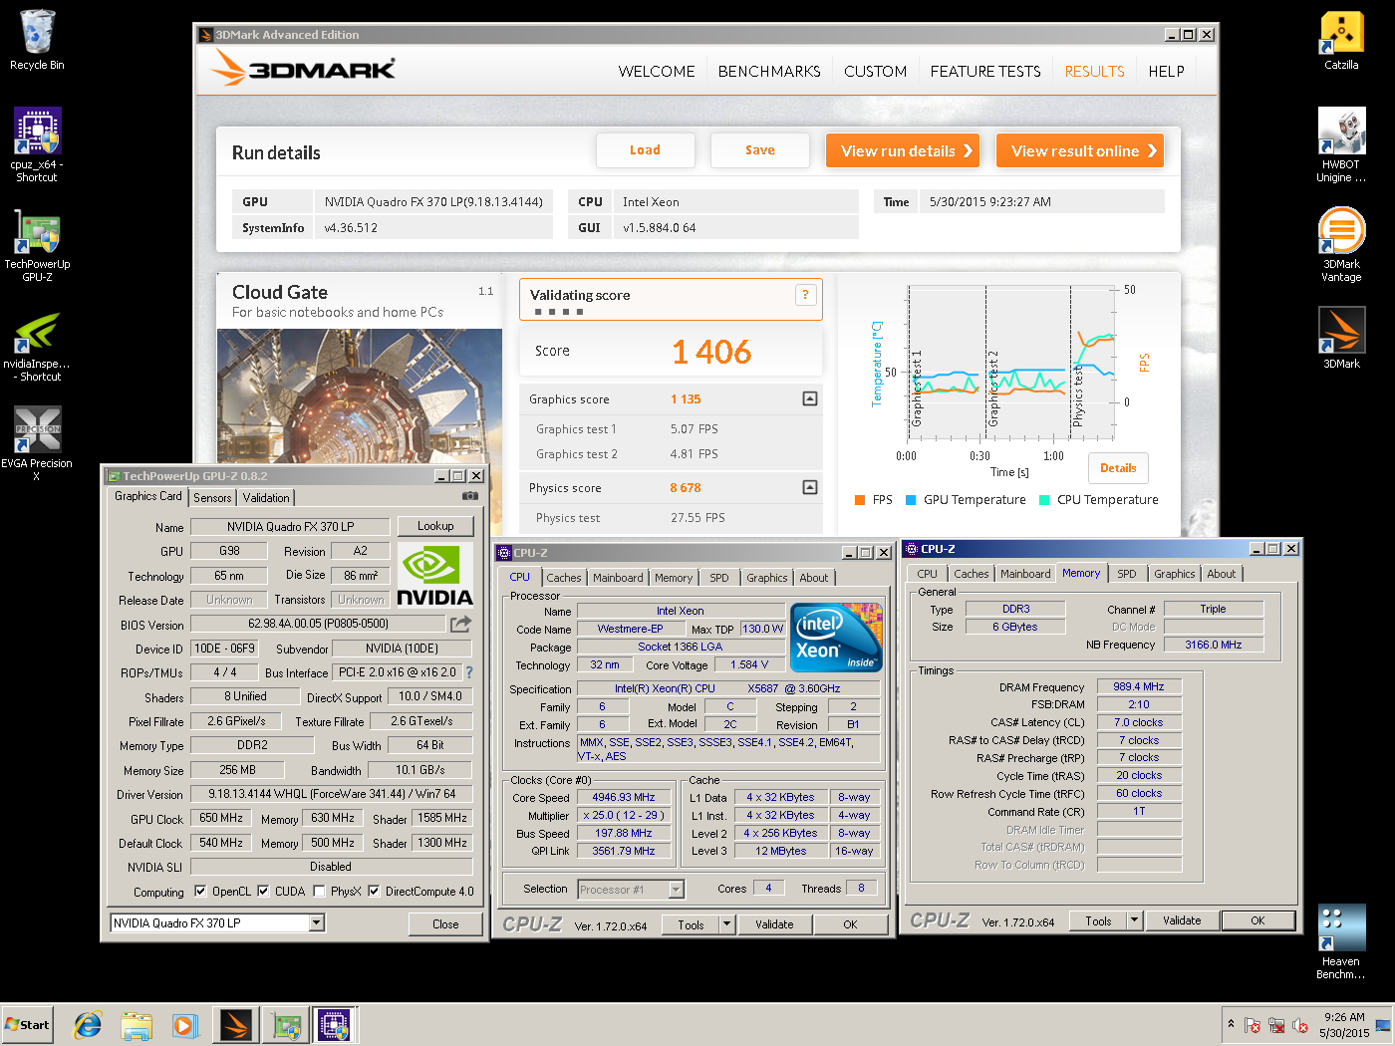Viewport: 1395px width, 1046px height.
Task: Click View run details button
Action: point(903,151)
